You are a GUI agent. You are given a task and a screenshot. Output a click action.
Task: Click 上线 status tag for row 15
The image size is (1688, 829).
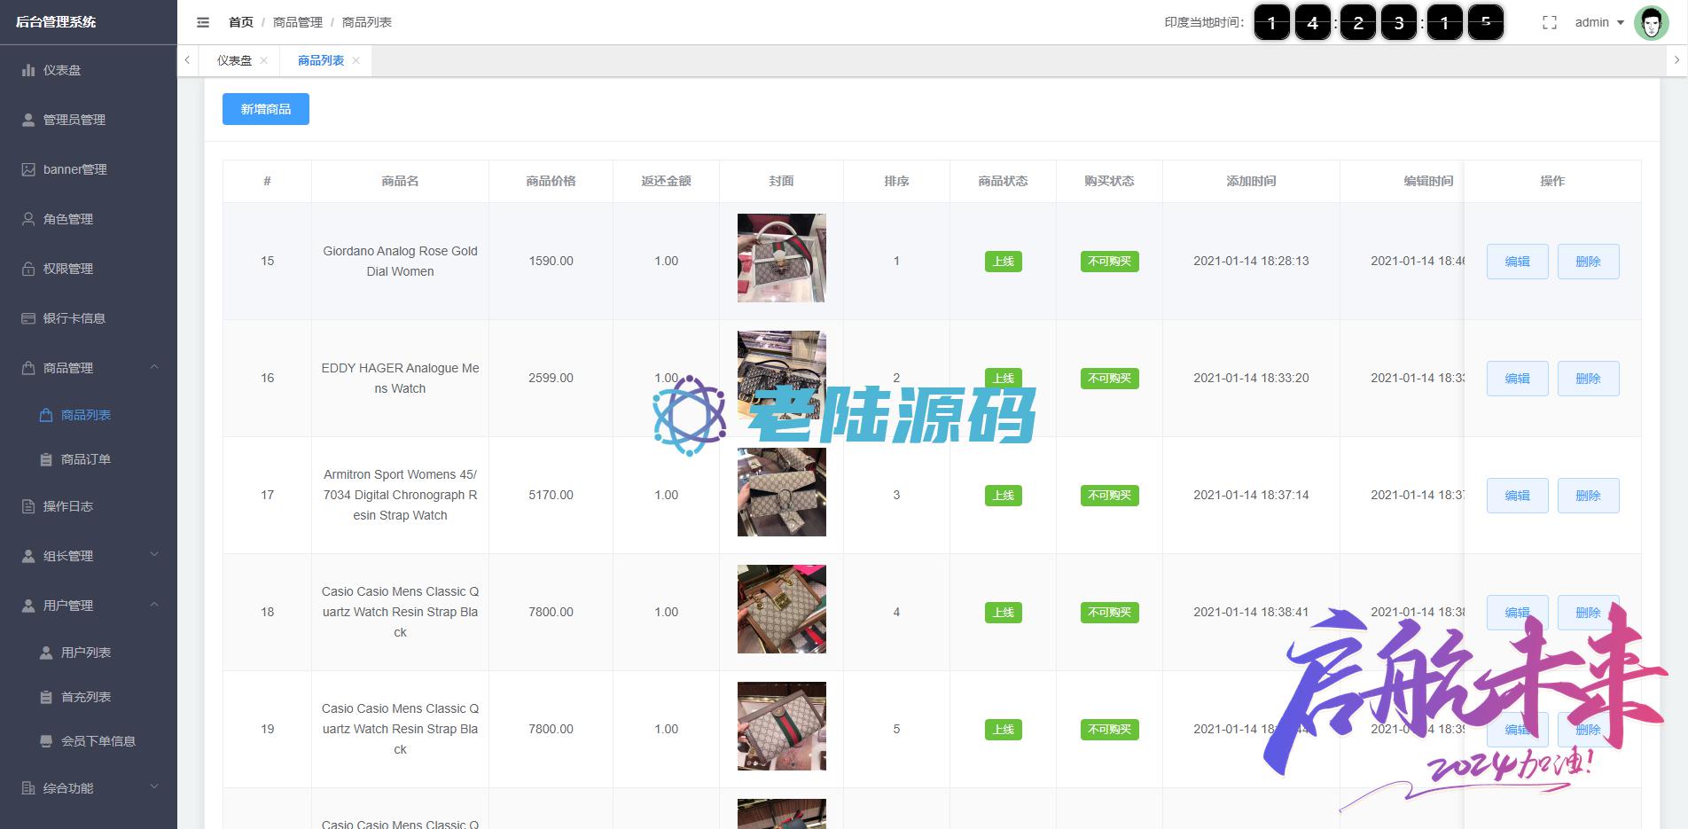click(x=1004, y=262)
